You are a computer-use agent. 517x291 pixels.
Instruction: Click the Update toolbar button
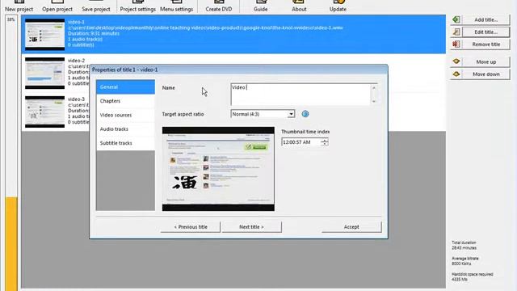click(338, 6)
